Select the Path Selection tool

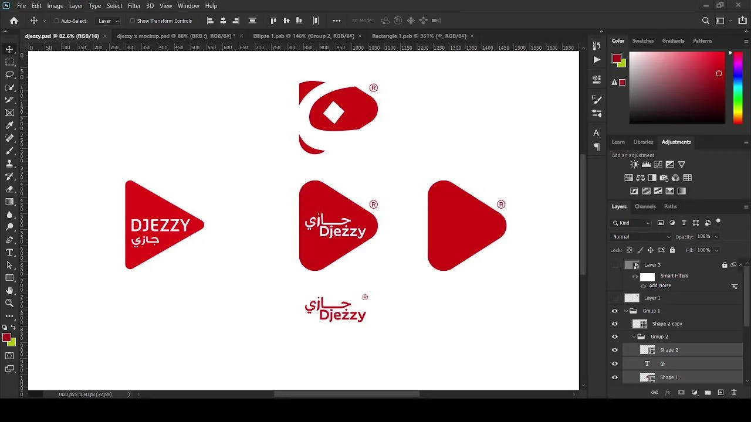9,265
